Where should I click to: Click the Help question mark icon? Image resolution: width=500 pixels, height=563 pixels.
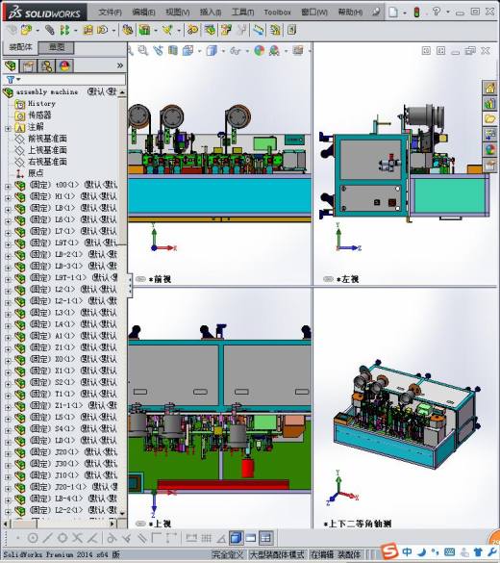(x=437, y=12)
